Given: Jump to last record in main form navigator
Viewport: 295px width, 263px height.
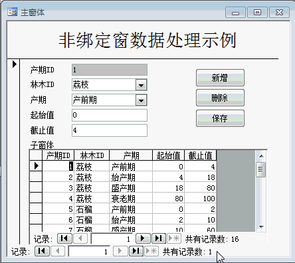Looking at the screenshot, I should coord(136,251).
